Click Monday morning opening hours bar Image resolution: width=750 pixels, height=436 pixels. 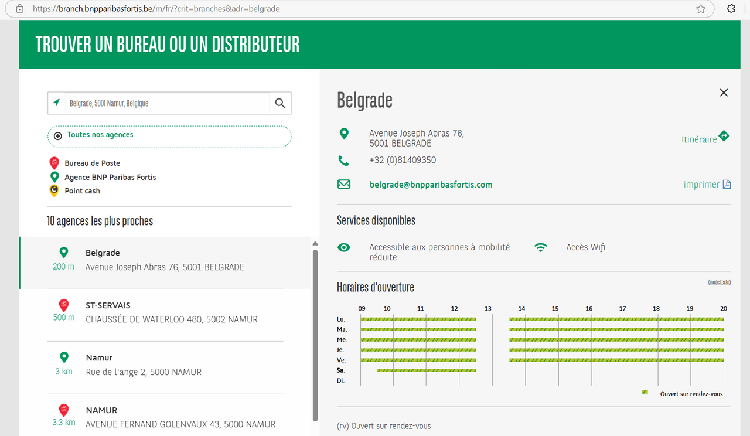(x=418, y=319)
